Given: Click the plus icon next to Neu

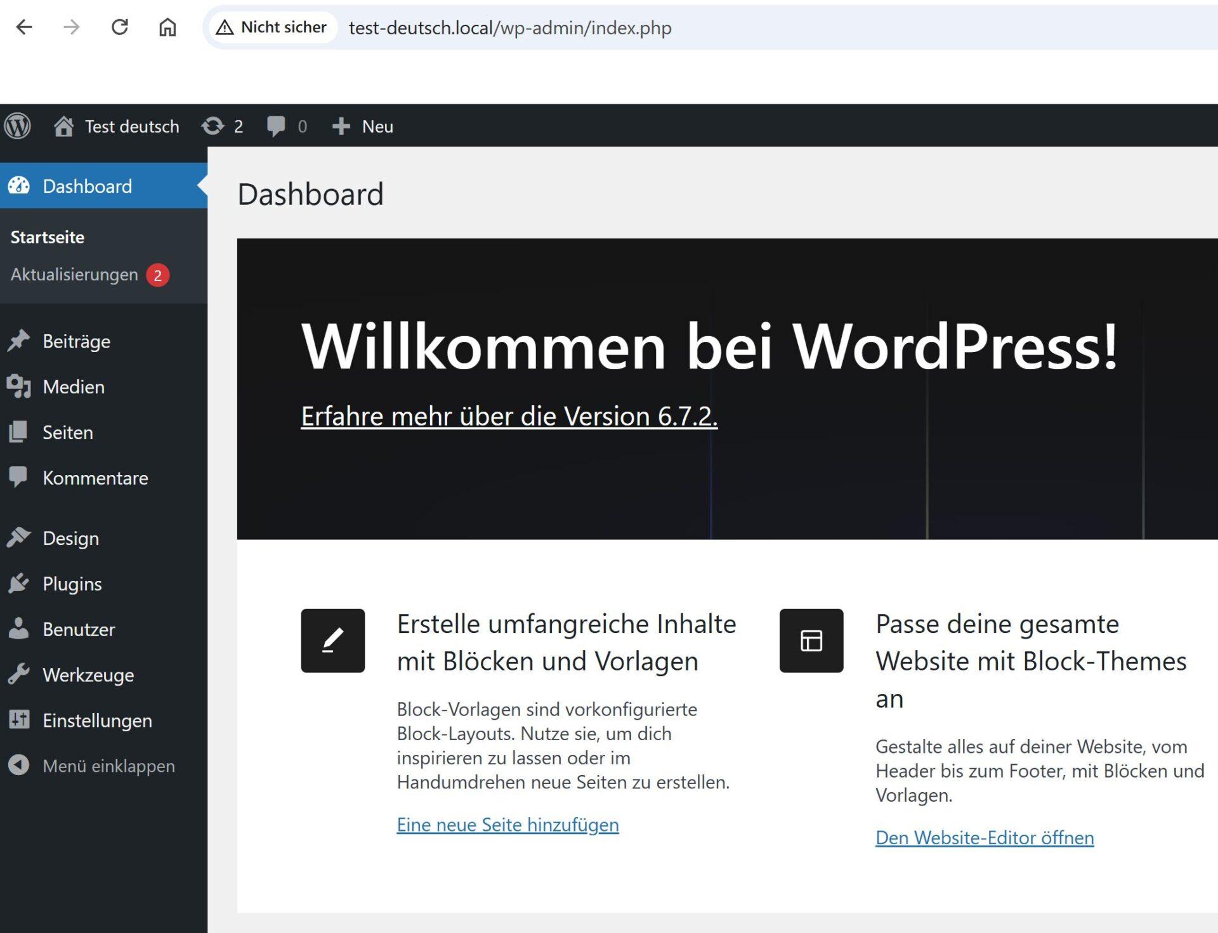Looking at the screenshot, I should click(341, 126).
